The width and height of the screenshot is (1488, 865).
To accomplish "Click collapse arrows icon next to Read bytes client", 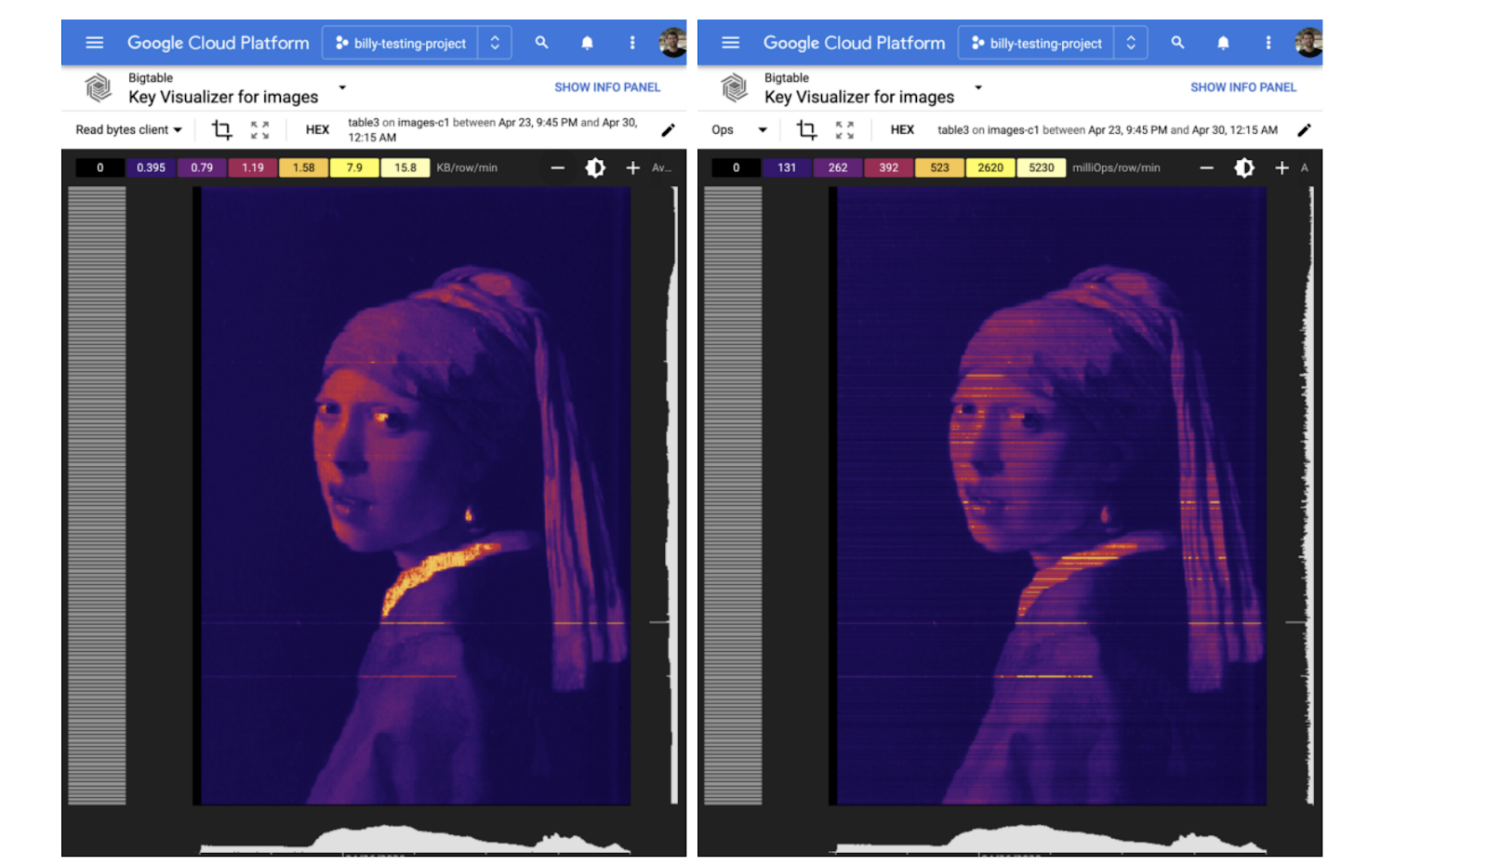I will point(259,130).
